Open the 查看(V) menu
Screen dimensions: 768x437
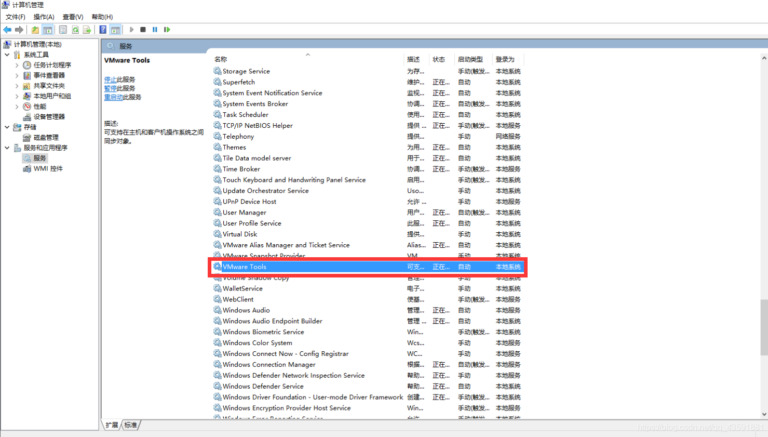coord(73,17)
